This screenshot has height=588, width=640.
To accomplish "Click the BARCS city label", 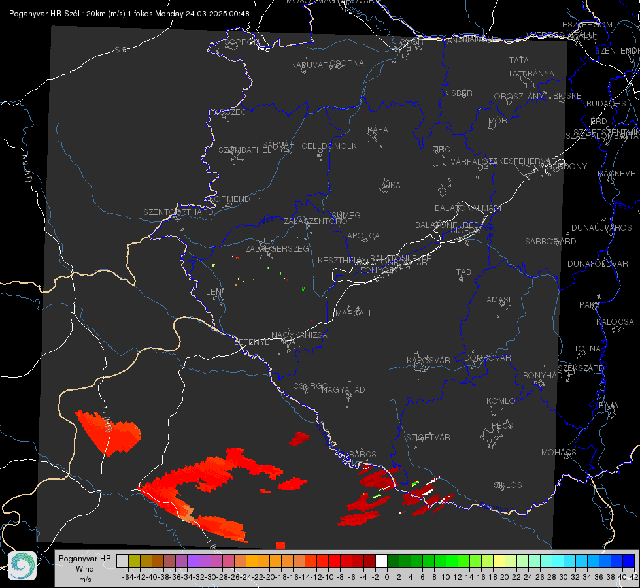I will point(363,454).
